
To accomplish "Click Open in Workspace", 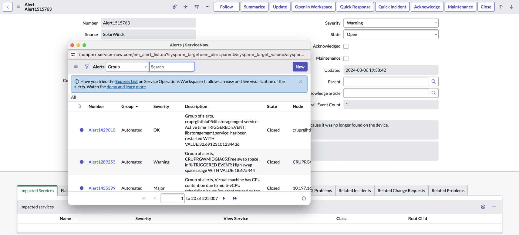I will 313,7.
